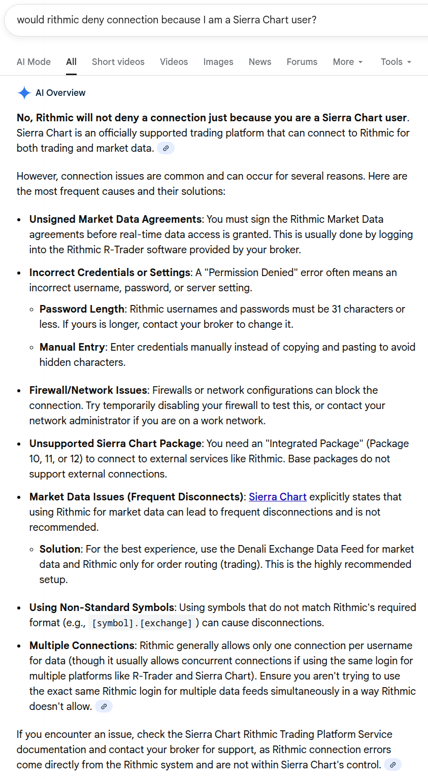The image size is (428, 779).
Task: Expand the More dropdown menu
Action: click(x=348, y=62)
